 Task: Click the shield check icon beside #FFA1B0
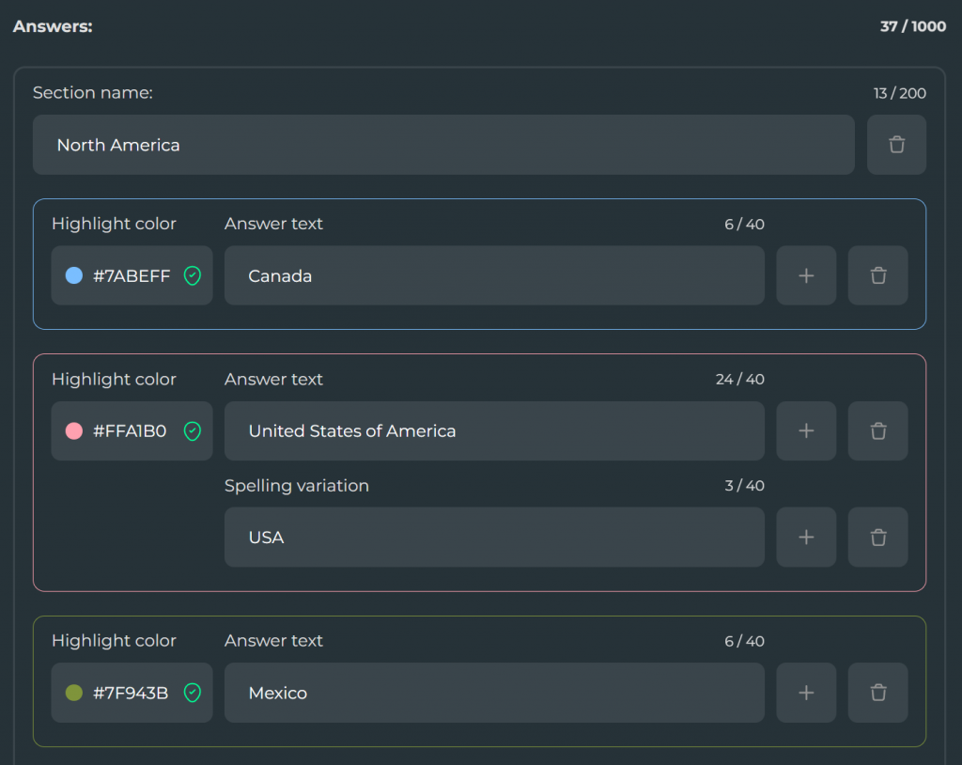click(x=192, y=431)
